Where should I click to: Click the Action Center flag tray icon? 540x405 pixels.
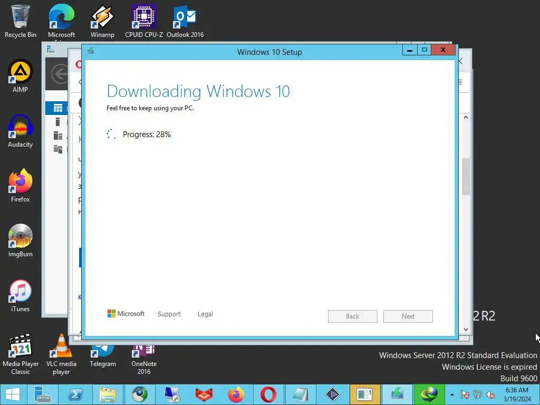[465, 394]
